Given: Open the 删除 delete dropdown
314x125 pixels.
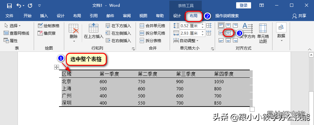Looking at the screenshot, I should [x=74, y=33].
